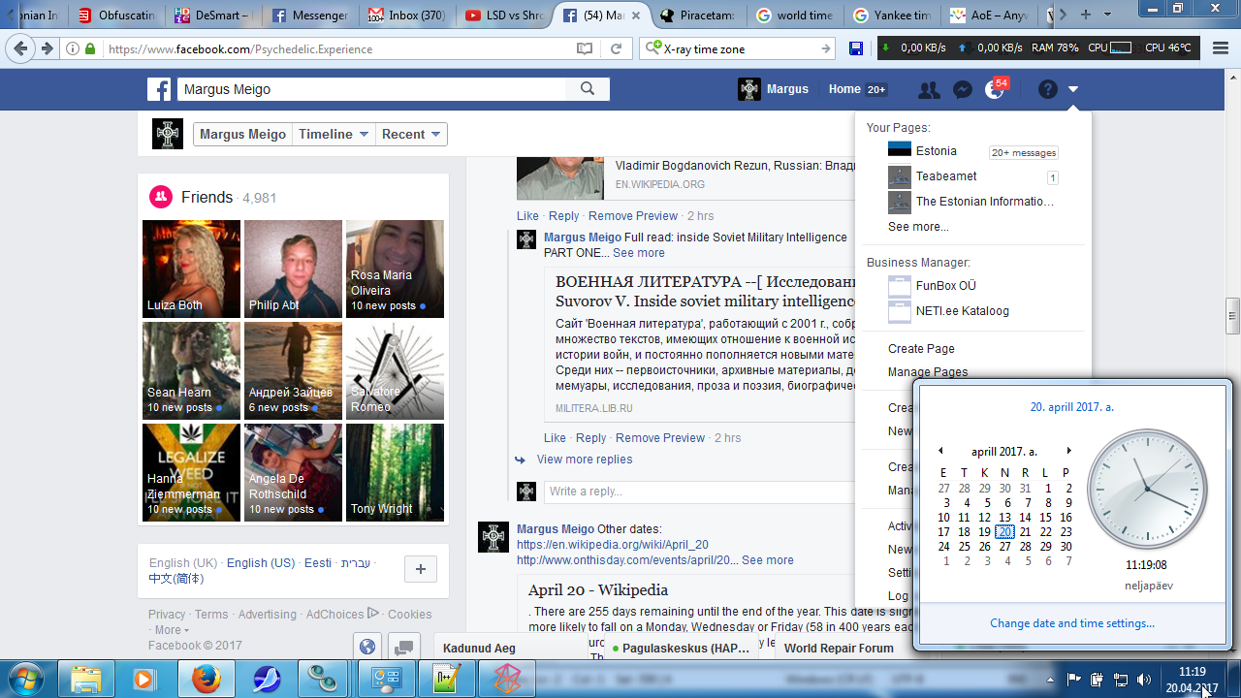Image resolution: width=1241 pixels, height=698 pixels.
Task: Click the Margus profile link in header
Action: [x=774, y=89]
